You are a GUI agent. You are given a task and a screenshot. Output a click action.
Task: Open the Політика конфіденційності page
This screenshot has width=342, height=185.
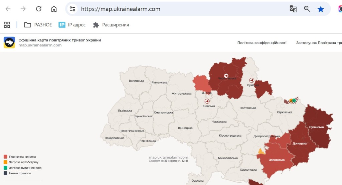pyautogui.click(x=262, y=43)
